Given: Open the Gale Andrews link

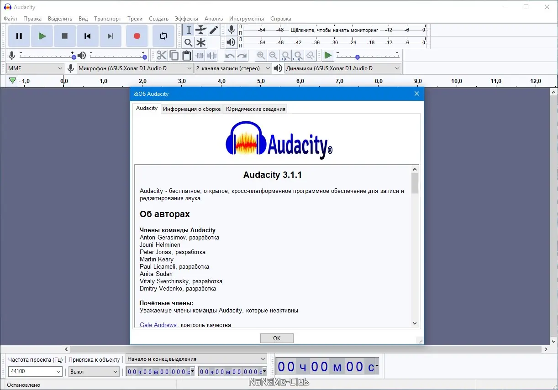Looking at the screenshot, I should tap(158, 325).
